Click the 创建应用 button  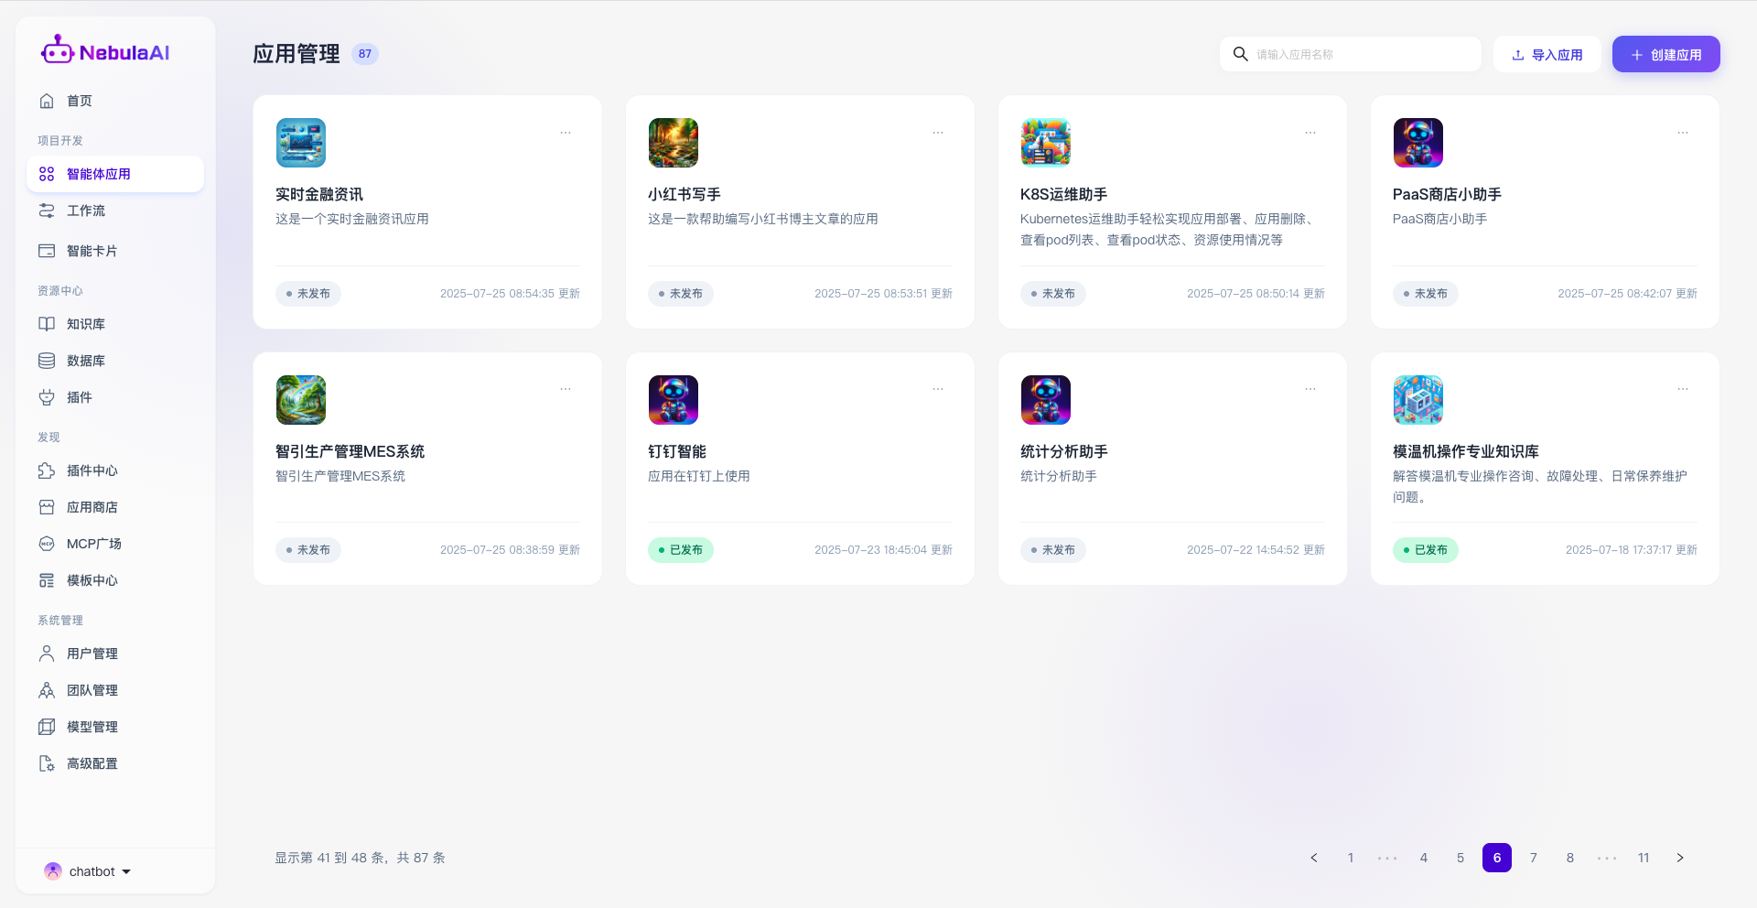click(x=1665, y=54)
